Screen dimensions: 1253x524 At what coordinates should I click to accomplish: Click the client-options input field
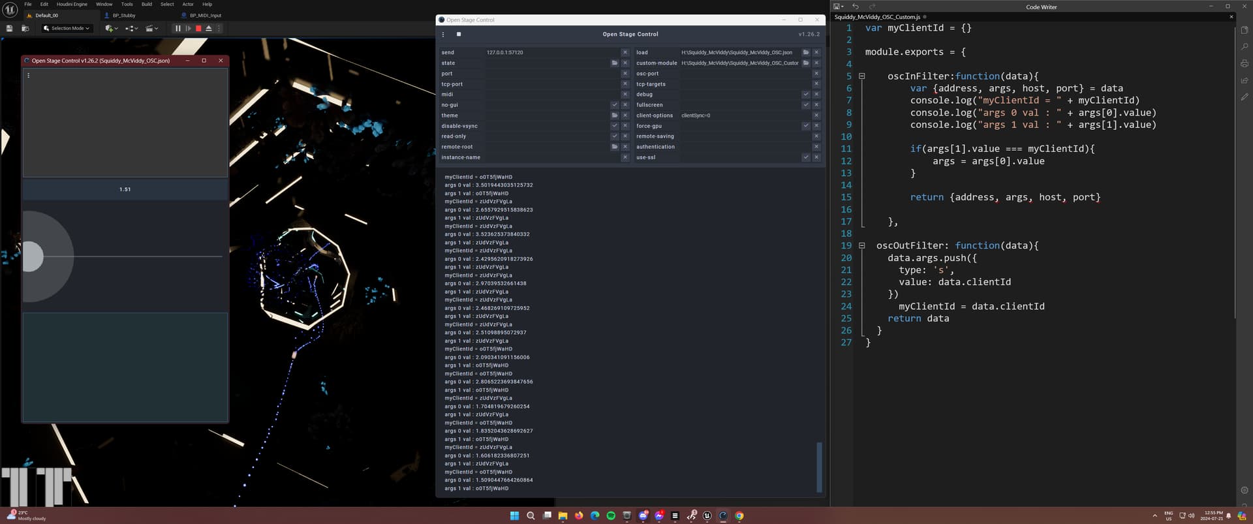coord(745,115)
